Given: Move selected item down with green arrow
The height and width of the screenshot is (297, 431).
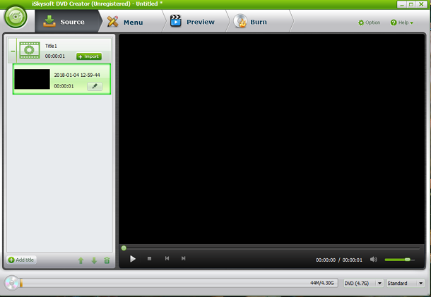Looking at the screenshot, I should (94, 260).
